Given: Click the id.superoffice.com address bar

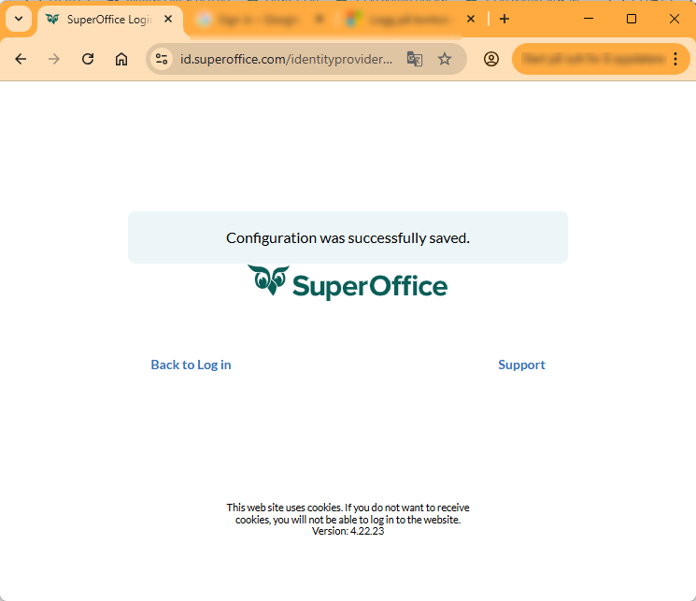Looking at the screenshot, I should pyautogui.click(x=286, y=59).
